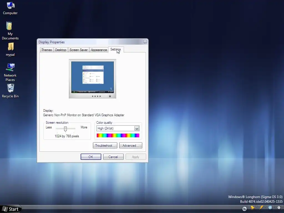
Task: Select the mypal folder icon
Action: coord(10,49)
